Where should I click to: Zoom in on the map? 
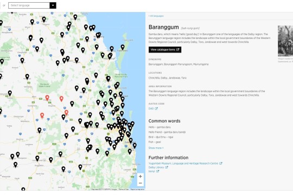[x=141, y=177]
